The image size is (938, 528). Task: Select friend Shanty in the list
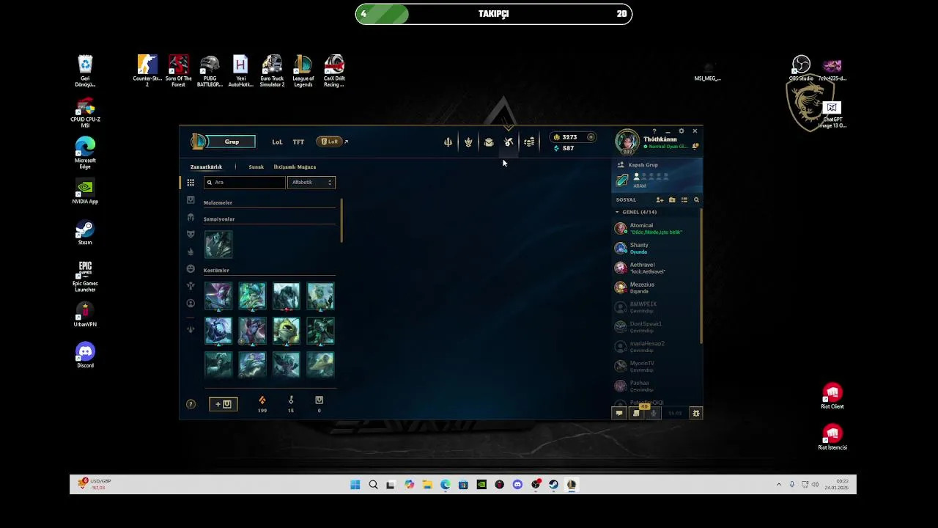pos(656,249)
